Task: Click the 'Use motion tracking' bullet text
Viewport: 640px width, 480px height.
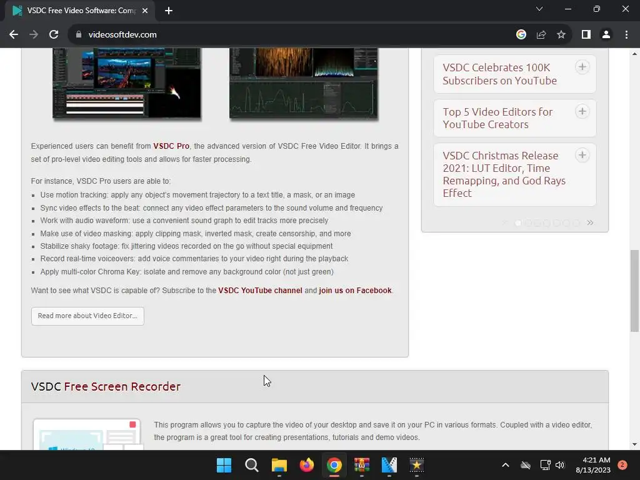Action: tap(197, 195)
